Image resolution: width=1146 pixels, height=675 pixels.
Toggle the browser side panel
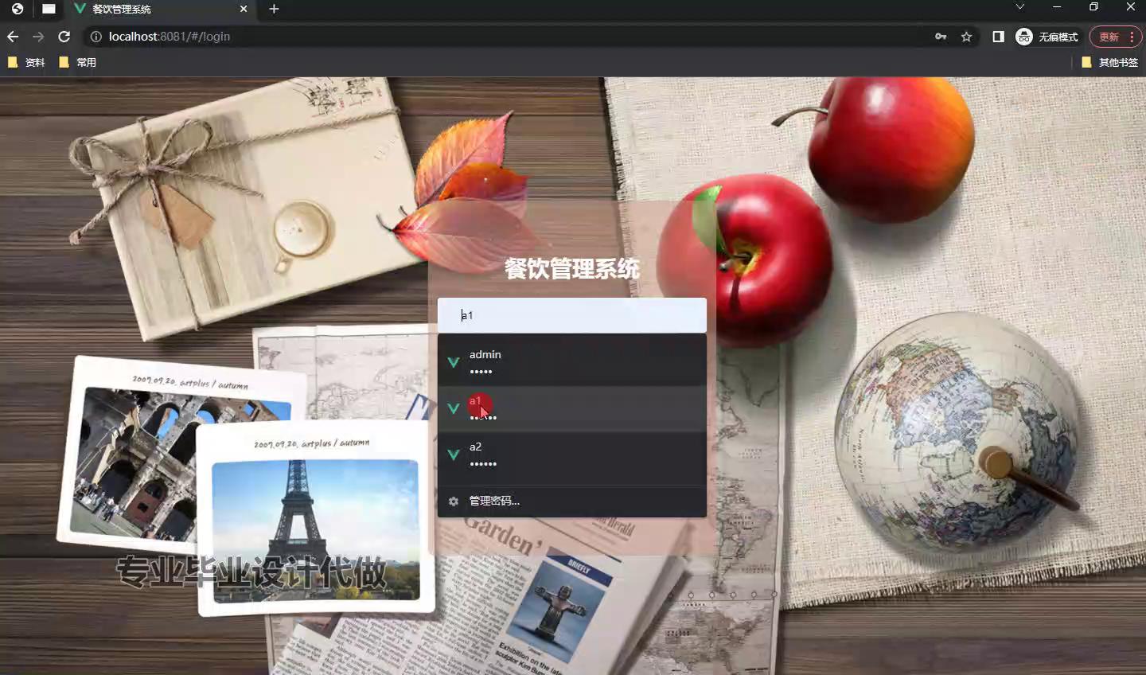click(998, 37)
